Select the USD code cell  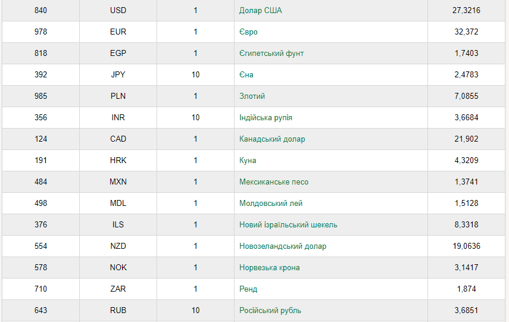click(118, 10)
